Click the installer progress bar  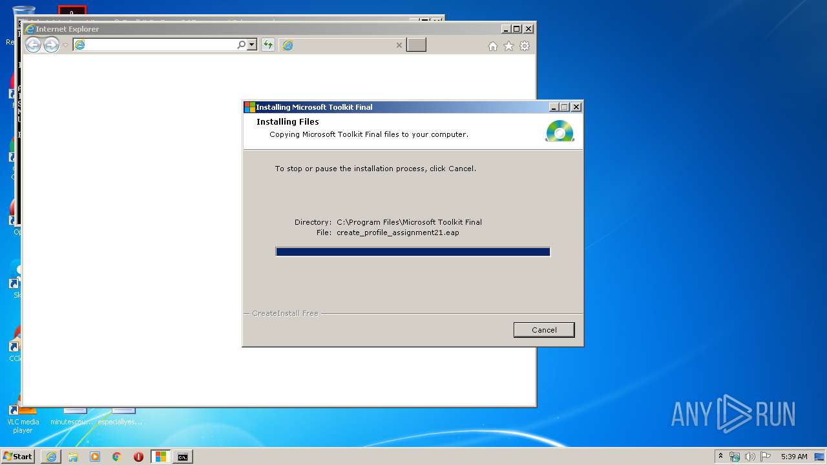[413, 252]
